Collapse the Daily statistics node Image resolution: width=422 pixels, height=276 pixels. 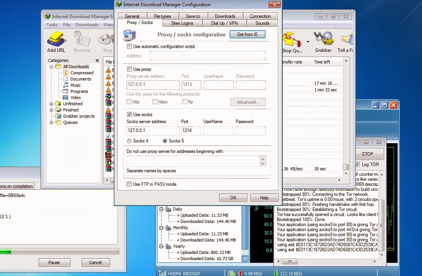161,209
